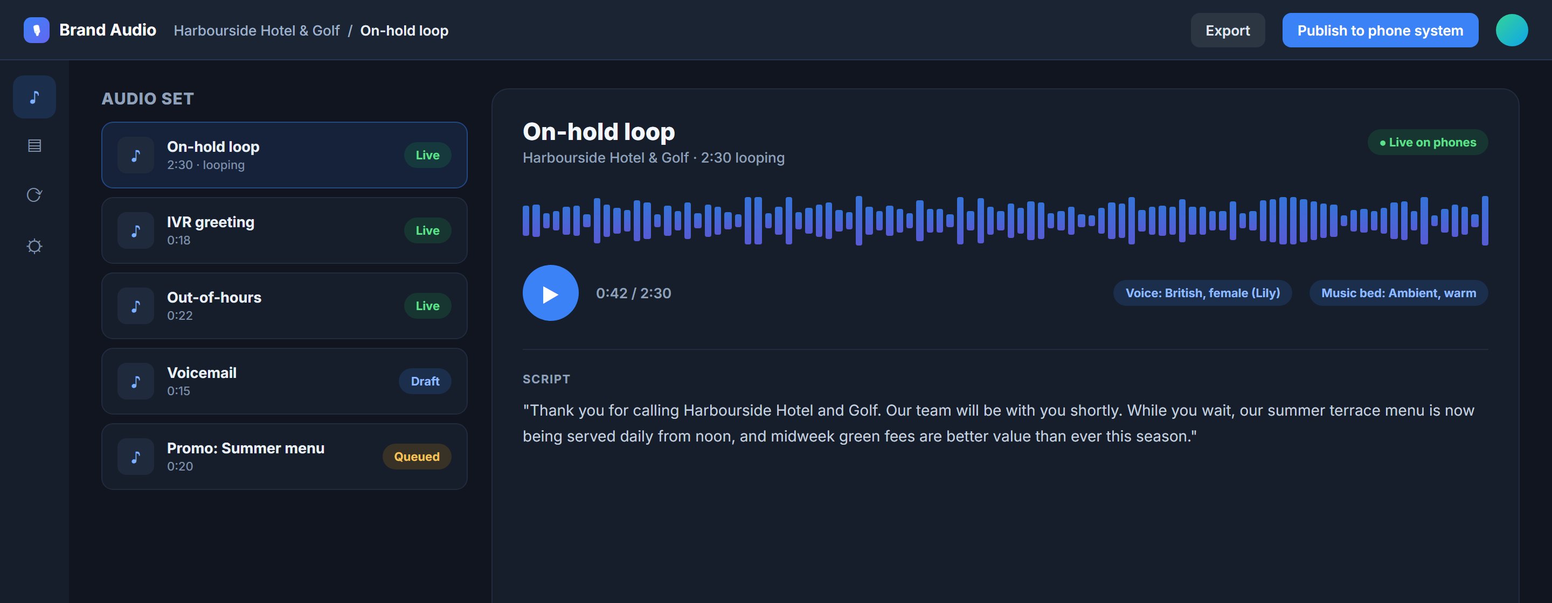Image resolution: width=1552 pixels, height=603 pixels.
Task: Click the Live badge on IVR greeting
Action: click(427, 230)
